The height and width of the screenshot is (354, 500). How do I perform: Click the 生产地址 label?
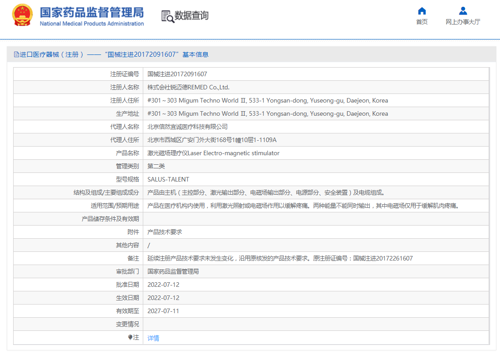[x=127, y=113]
